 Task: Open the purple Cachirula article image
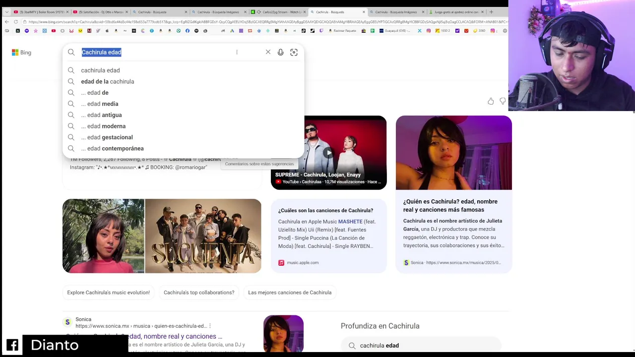point(453,153)
